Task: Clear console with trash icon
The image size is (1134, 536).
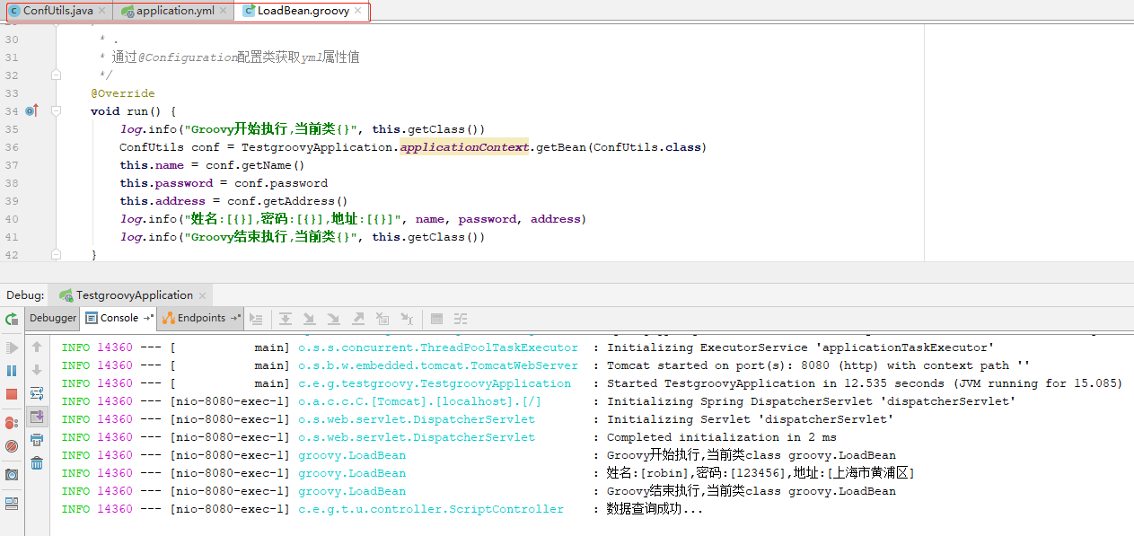Action: [37, 463]
